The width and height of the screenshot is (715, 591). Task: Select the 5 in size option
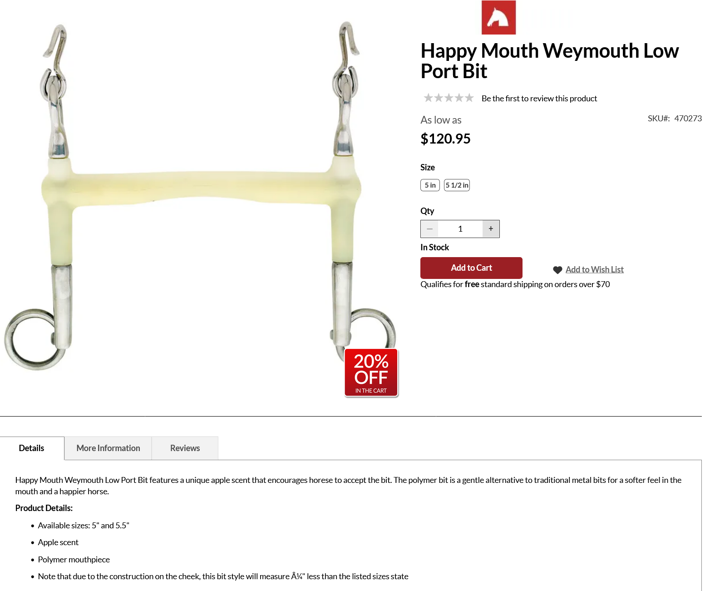(x=430, y=185)
